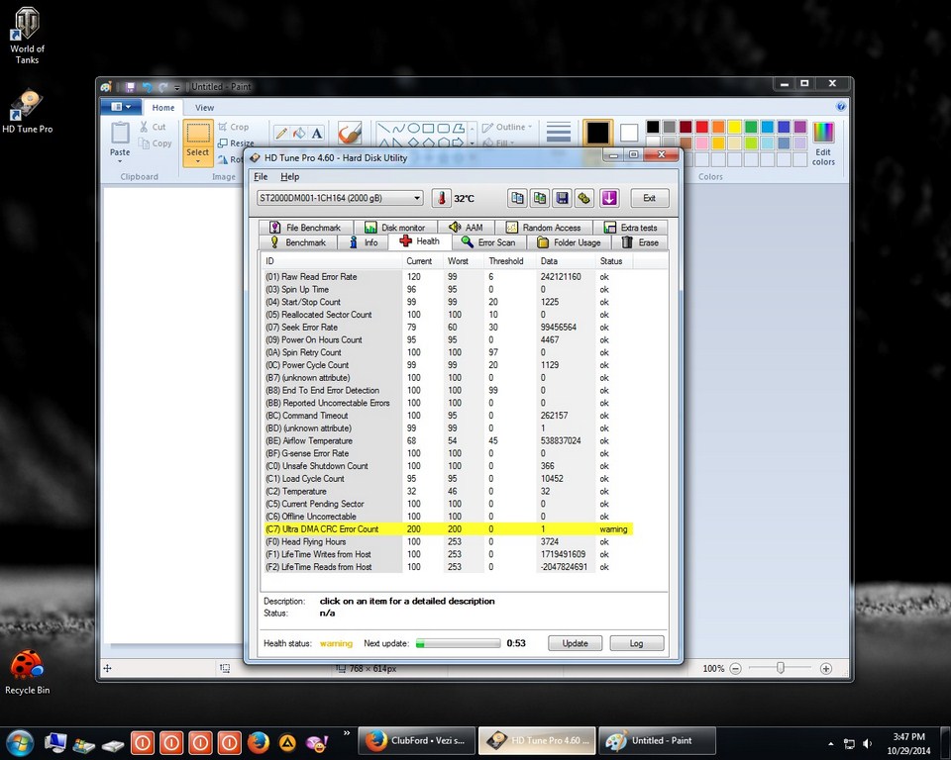
Task: Click the thermometer temperature icon
Action: point(441,198)
